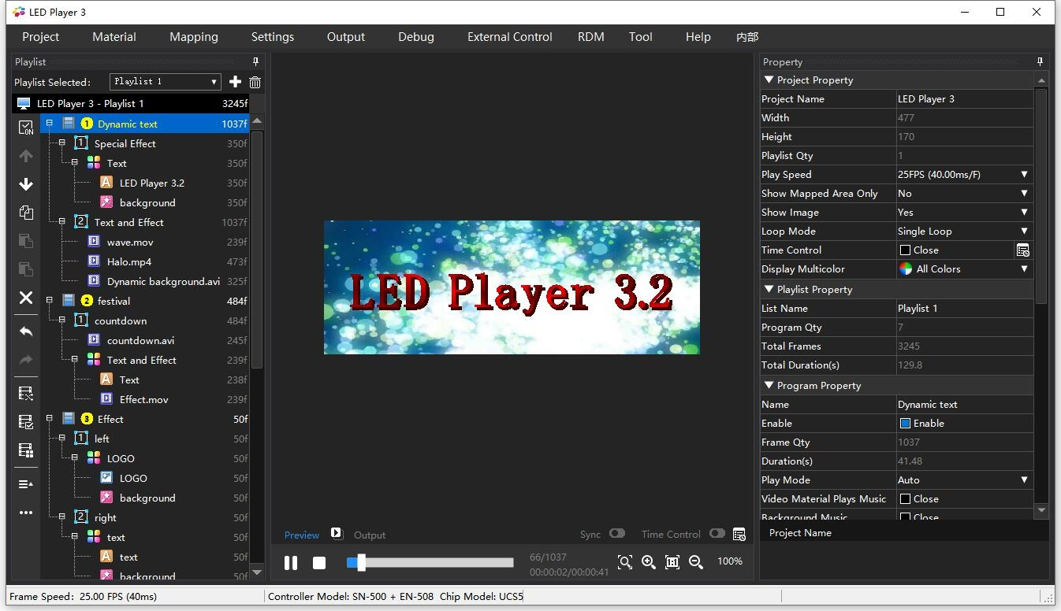Open the Time Control settings in the Property row
The image size is (1061, 611).
click(x=1023, y=250)
